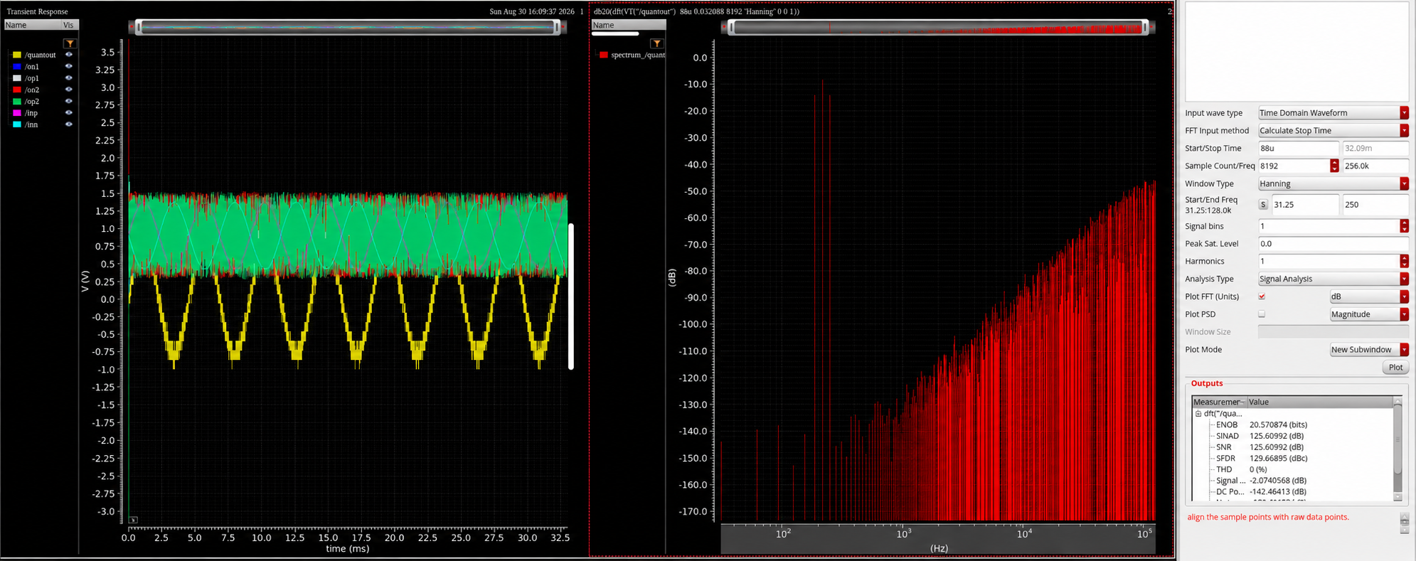The image size is (1416, 561).
Task: Click the Sample Count stepper arrows
Action: coord(1334,166)
